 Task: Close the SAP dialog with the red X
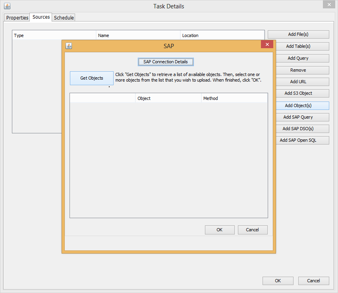tap(267, 45)
